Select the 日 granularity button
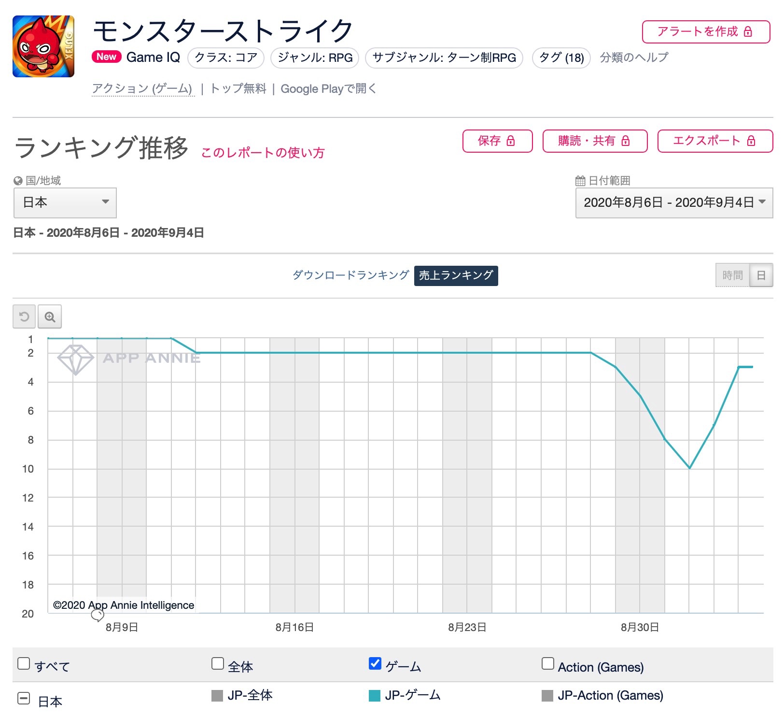This screenshot has height=718, width=784. [x=761, y=275]
